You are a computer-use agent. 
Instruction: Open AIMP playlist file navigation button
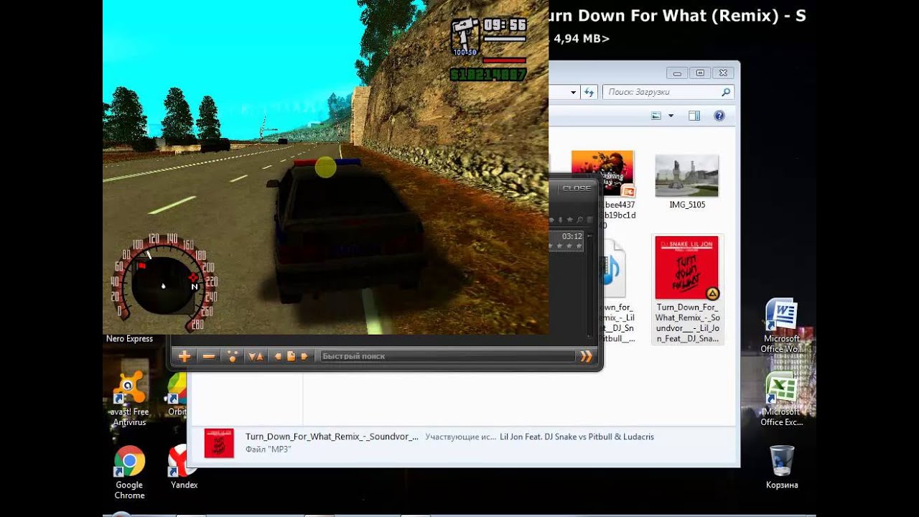tap(291, 356)
